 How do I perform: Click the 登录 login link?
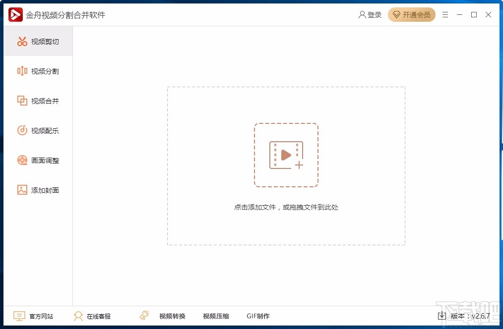pos(375,15)
